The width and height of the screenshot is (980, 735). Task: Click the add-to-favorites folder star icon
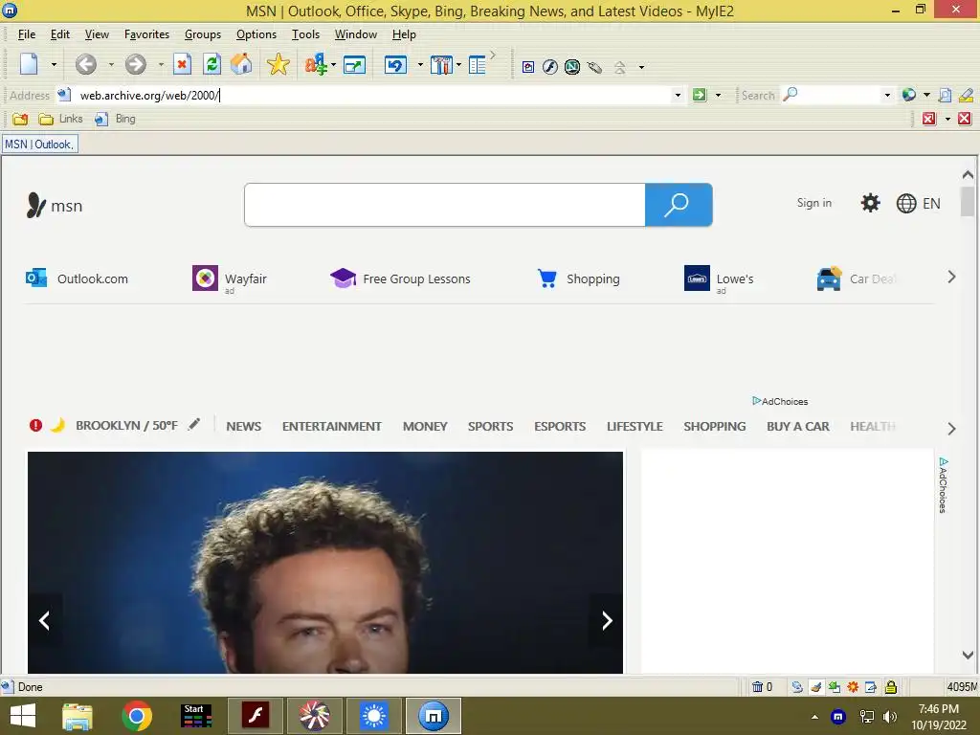(20, 119)
